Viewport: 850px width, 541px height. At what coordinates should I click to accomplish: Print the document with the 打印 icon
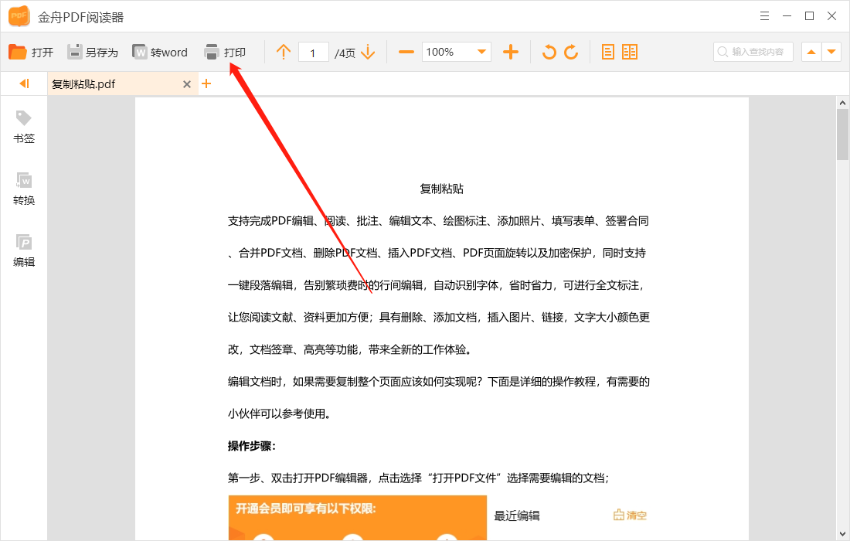coord(226,52)
